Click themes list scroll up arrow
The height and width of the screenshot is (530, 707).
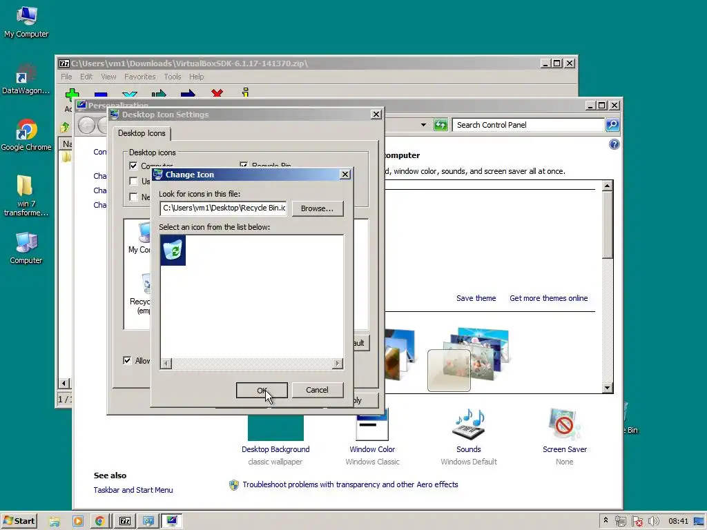click(608, 186)
